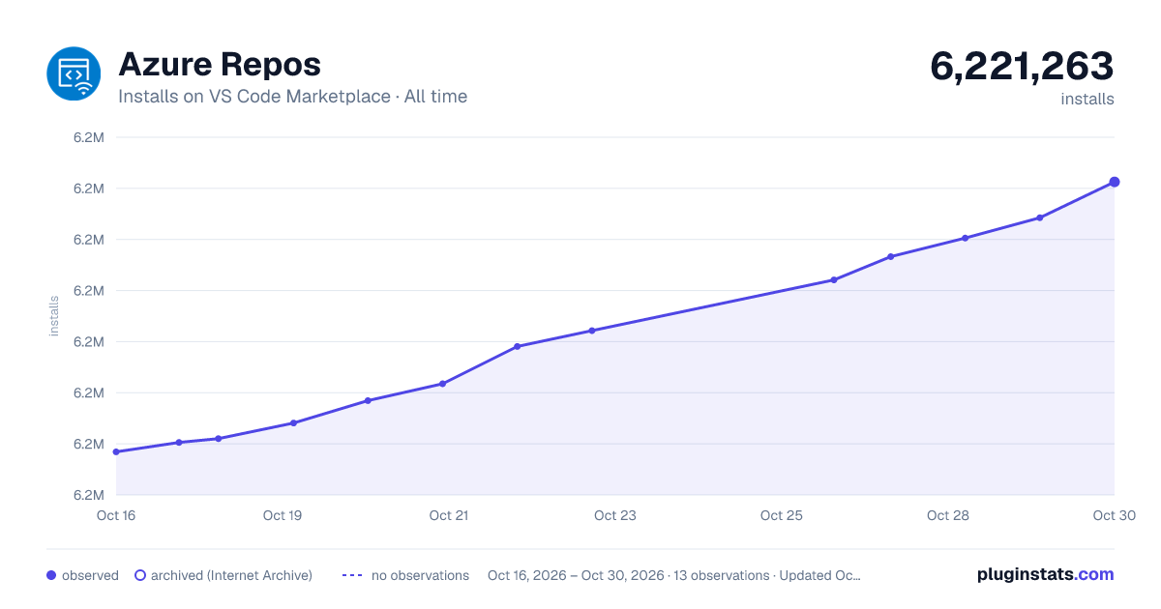
Task: Open the pluginstats.com link
Action: coord(1046,574)
